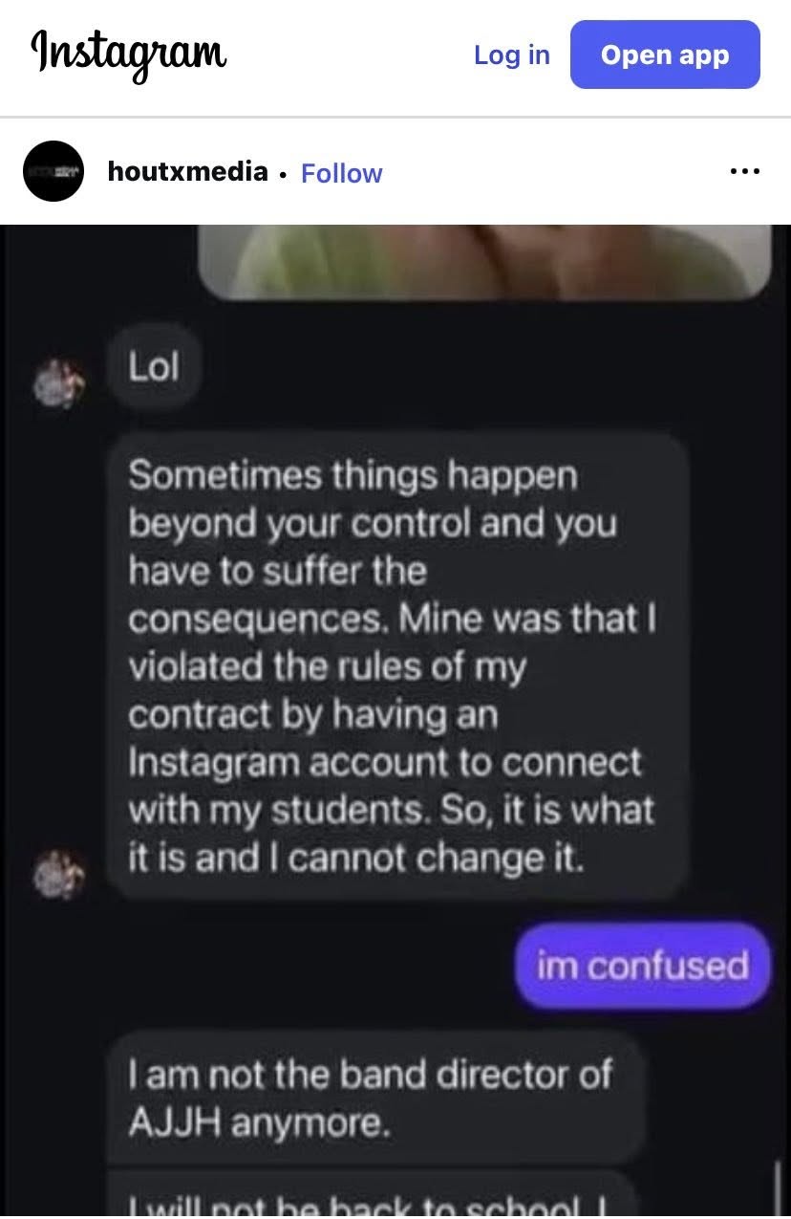
Task: Click the sender avatar beside the long message
Action: point(59,872)
